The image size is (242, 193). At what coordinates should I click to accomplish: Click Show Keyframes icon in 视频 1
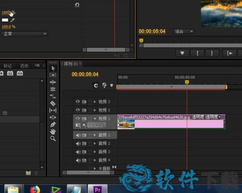coord(84,125)
